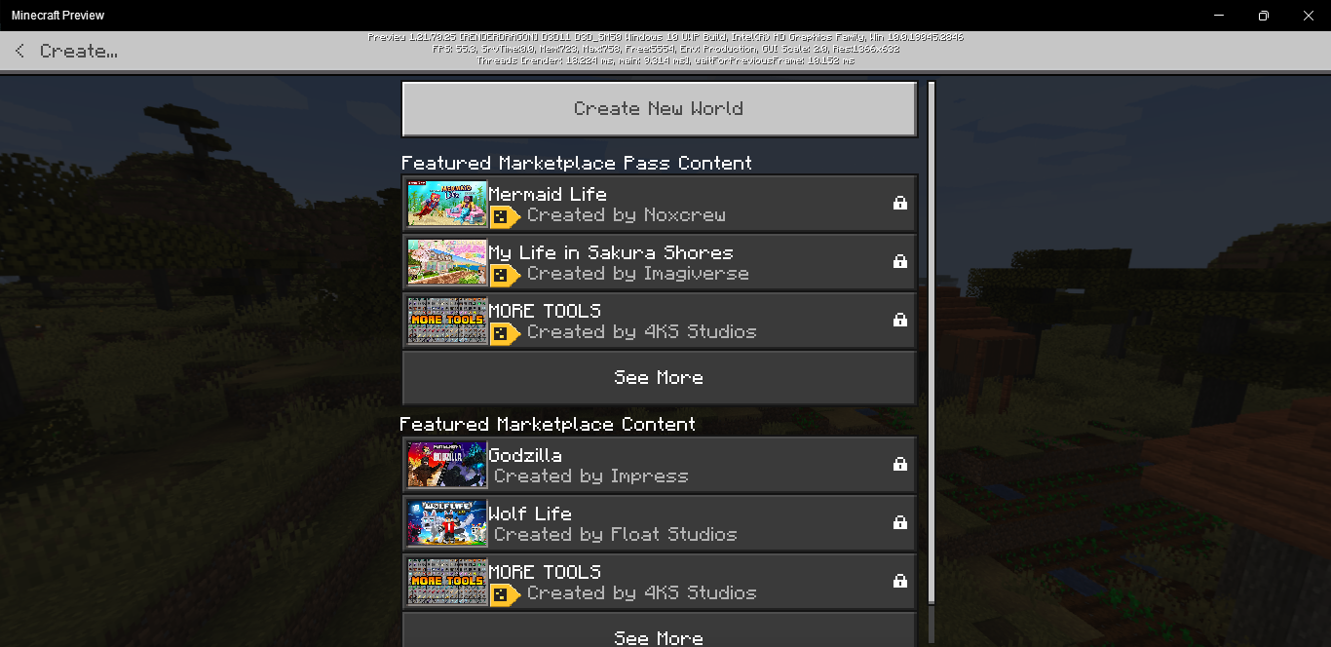
Task: Click the world list vertical scrollbar
Action: [932, 343]
